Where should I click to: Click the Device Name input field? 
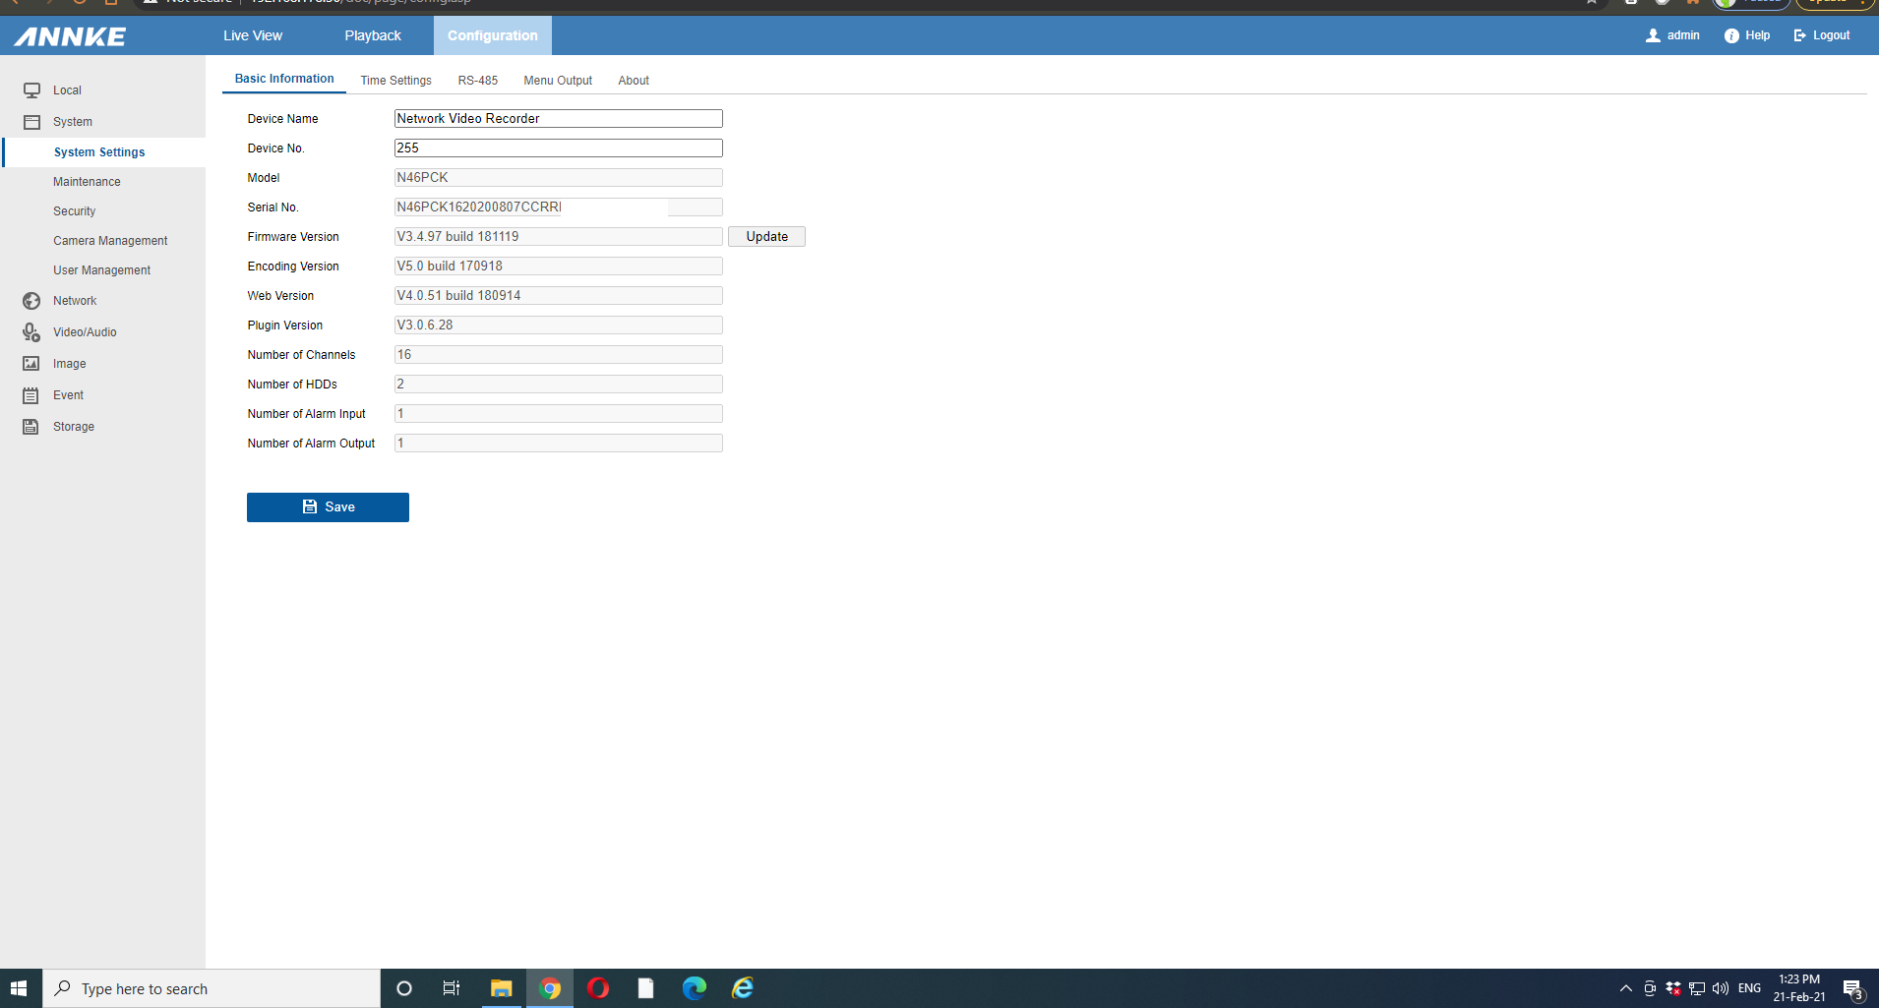coord(558,119)
